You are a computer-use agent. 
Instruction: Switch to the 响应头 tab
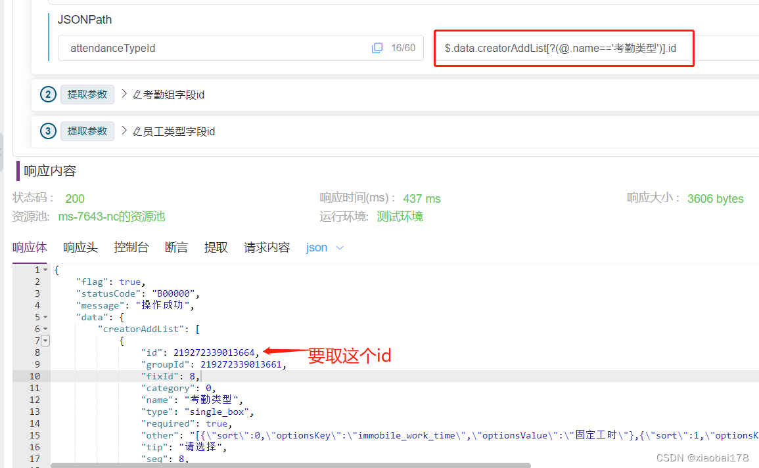click(x=80, y=247)
